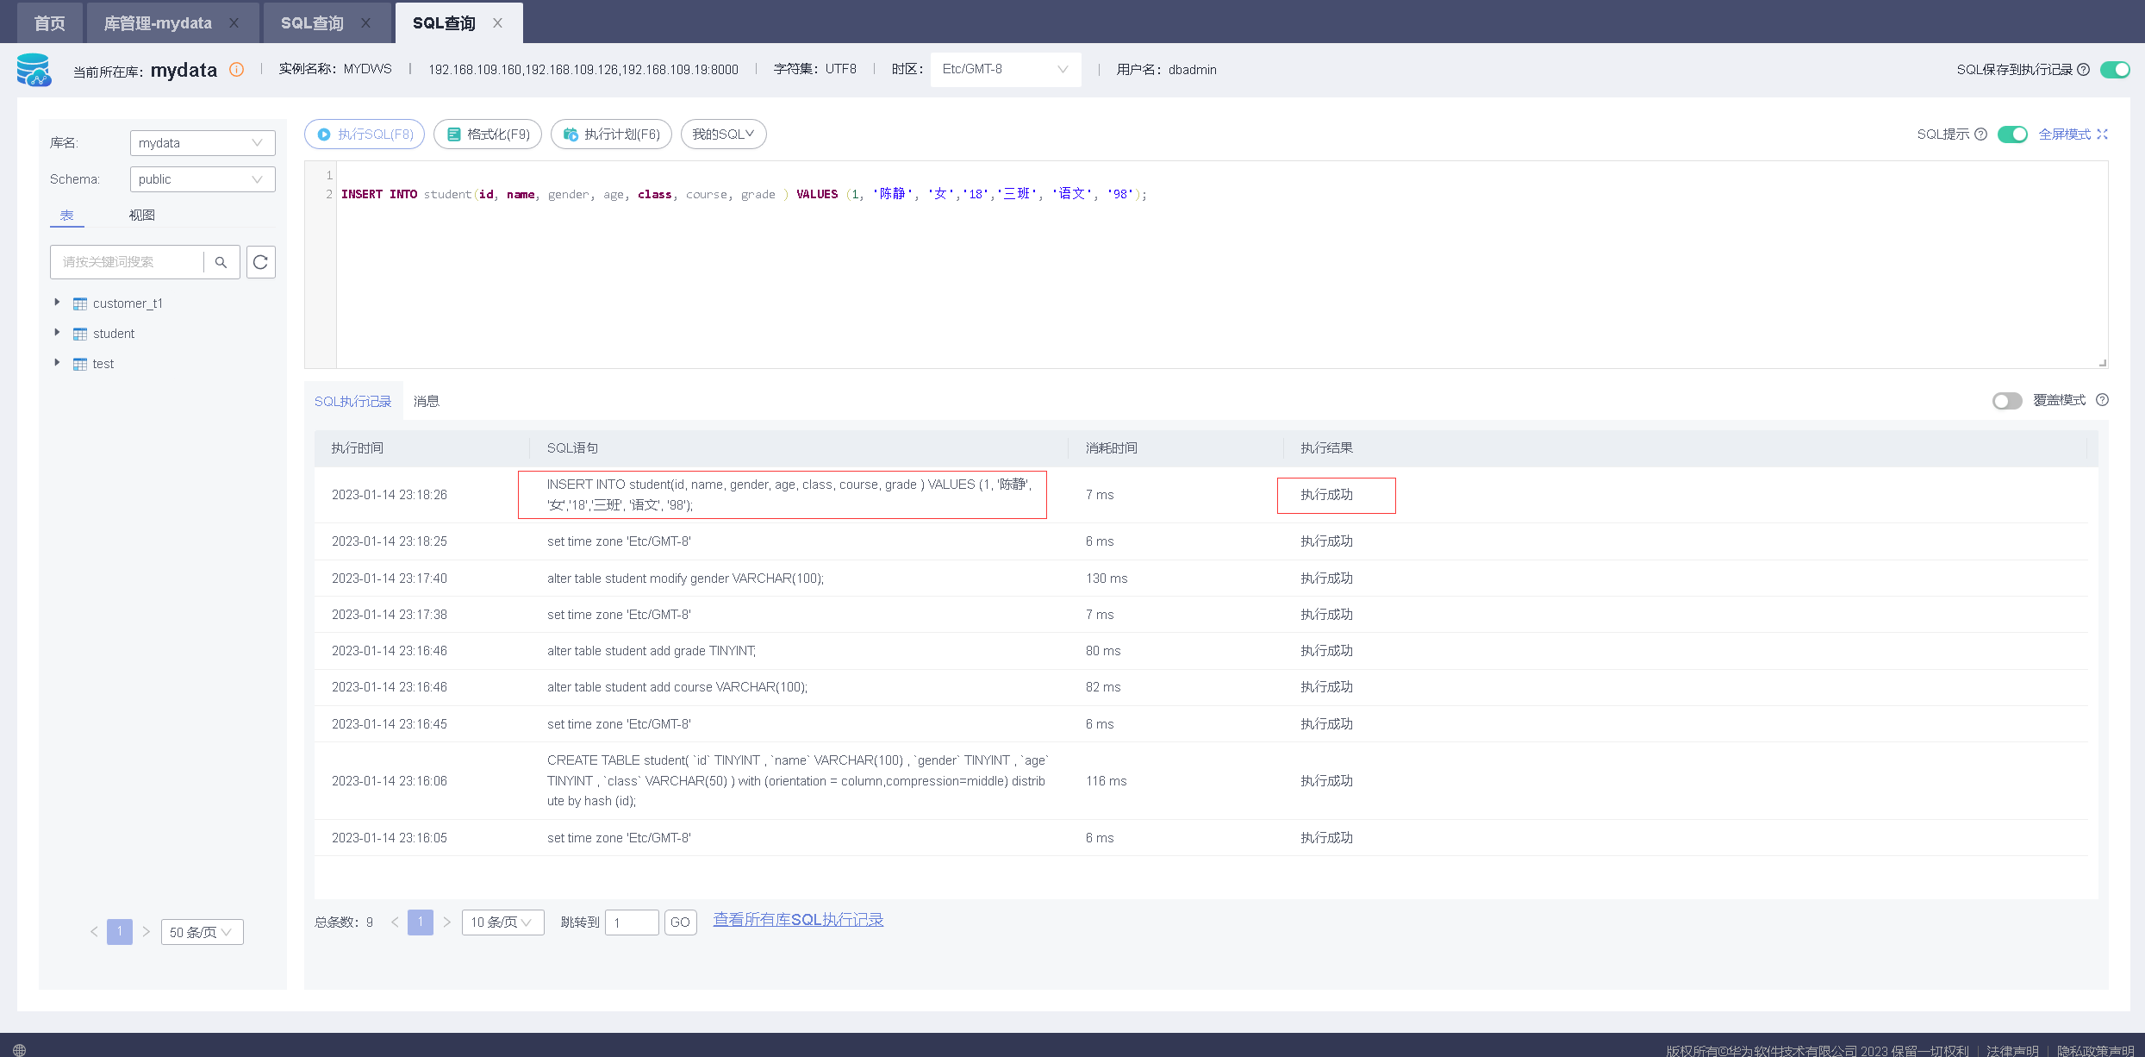Enable the 覆盖模式 toggle

tap(2007, 401)
